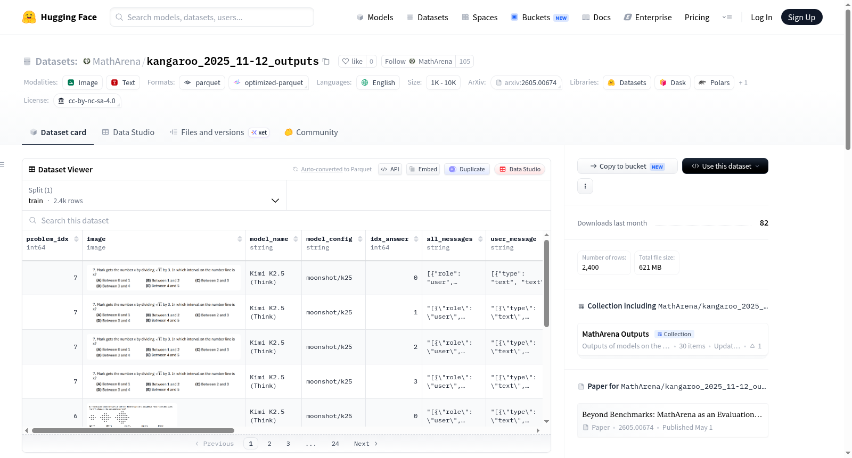This screenshot has height=458, width=852.
Task: Open the problem 6 image thumbnail
Action: (132, 415)
